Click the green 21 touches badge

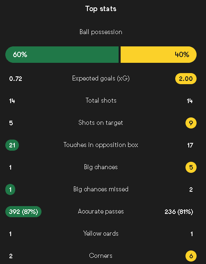tap(12, 145)
